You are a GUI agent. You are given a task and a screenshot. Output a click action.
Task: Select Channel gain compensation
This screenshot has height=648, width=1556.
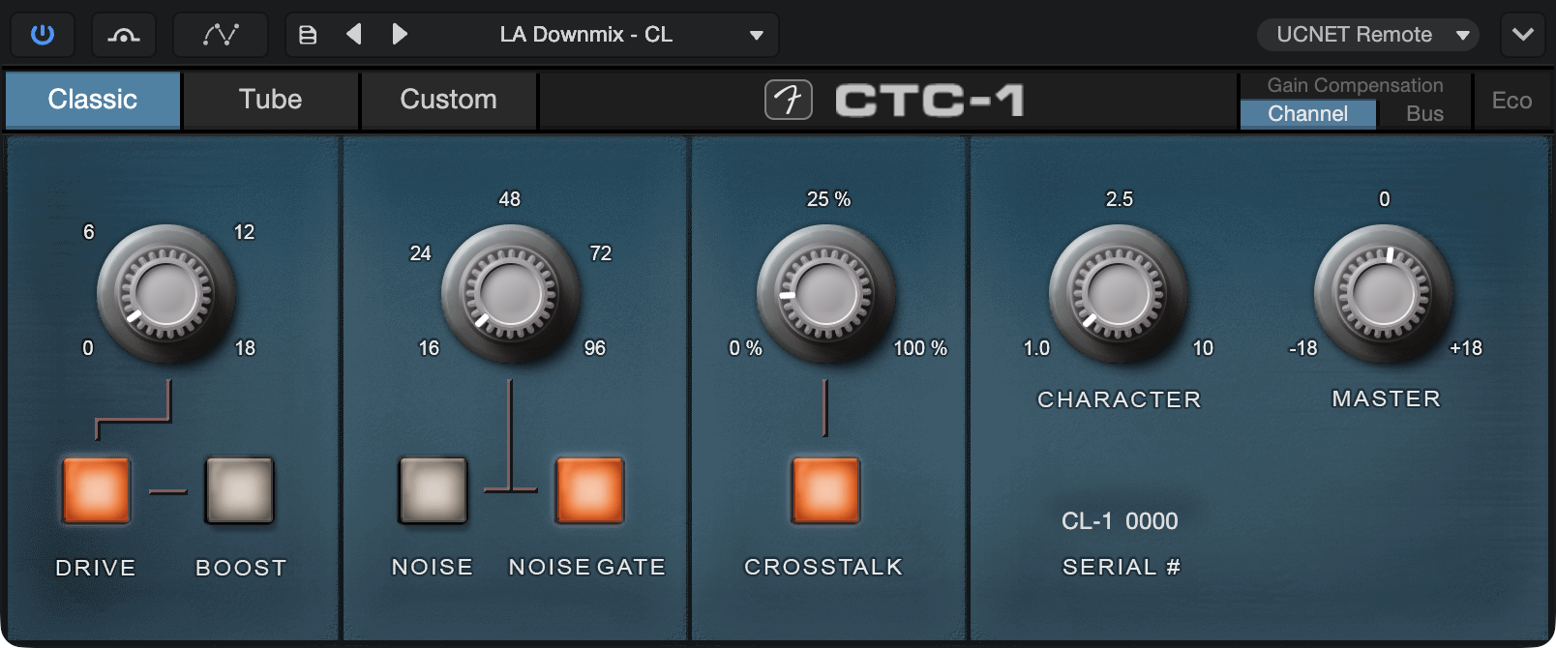(1308, 113)
